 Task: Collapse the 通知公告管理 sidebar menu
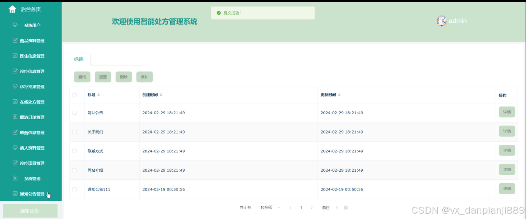(x=31, y=194)
